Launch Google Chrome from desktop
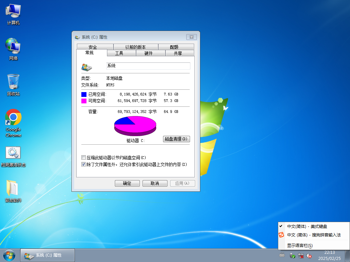Image resolution: width=350 pixels, height=262 pixels. [x=13, y=123]
